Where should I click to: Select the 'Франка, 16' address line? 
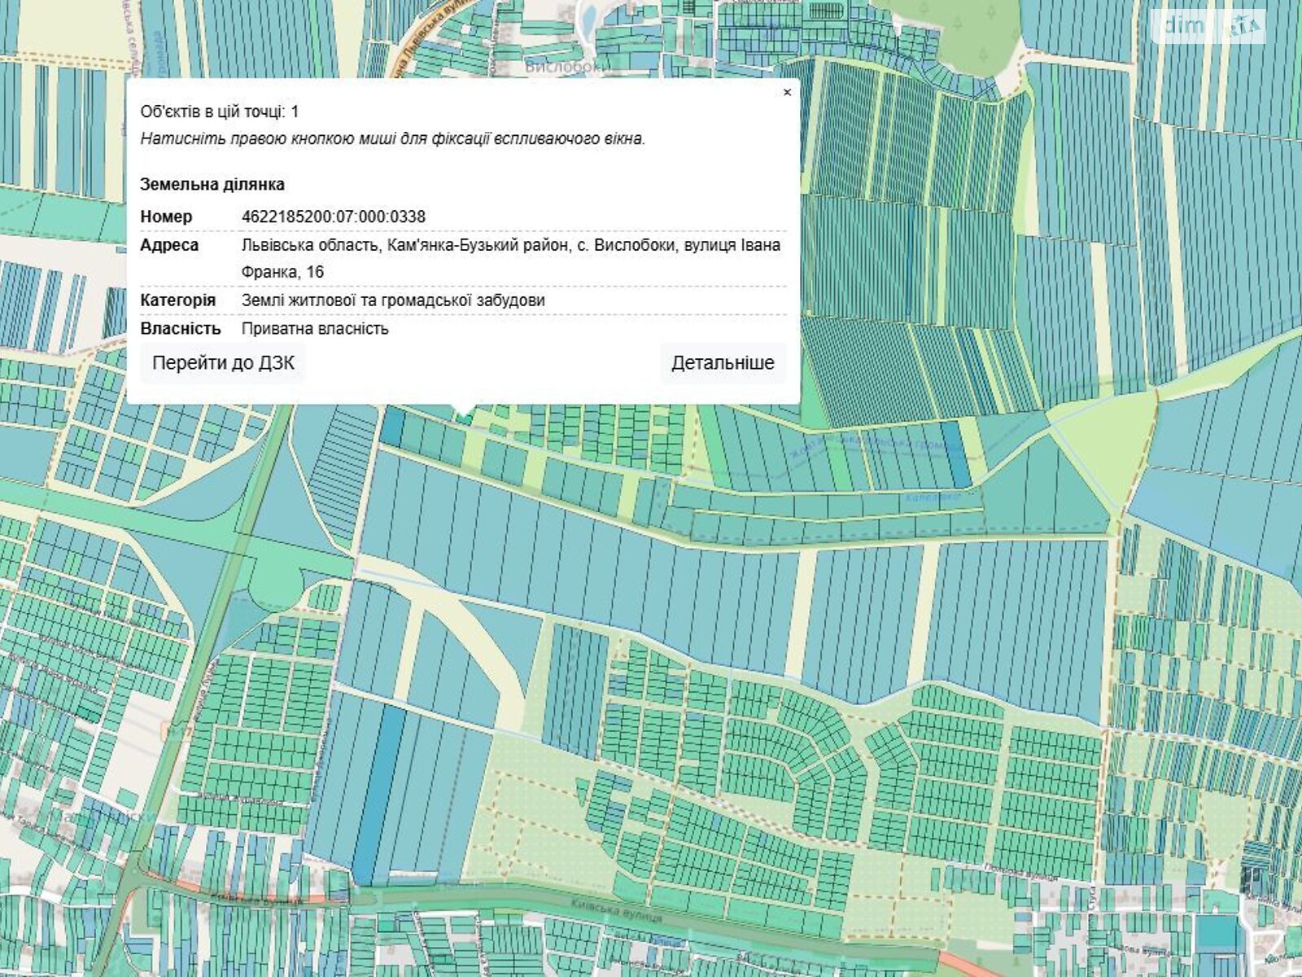pos(282,272)
